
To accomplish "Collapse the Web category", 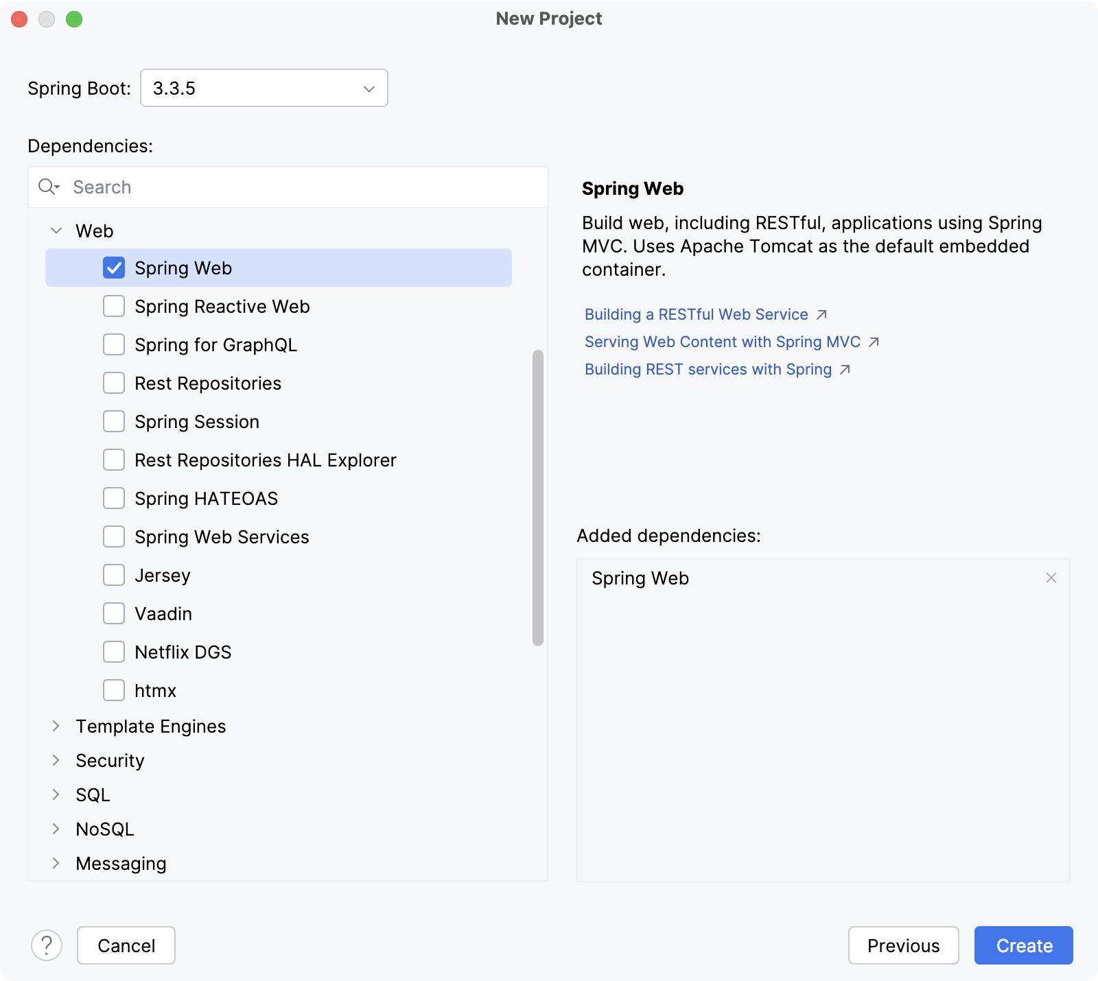I will click(57, 231).
